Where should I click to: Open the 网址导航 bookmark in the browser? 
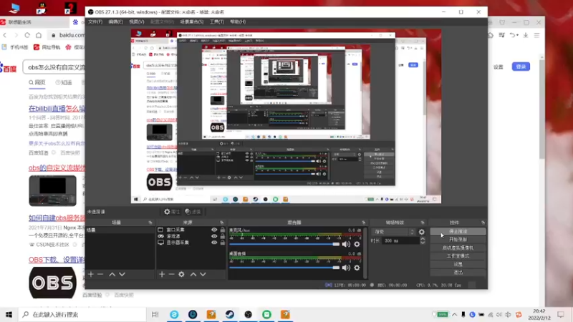(x=47, y=47)
